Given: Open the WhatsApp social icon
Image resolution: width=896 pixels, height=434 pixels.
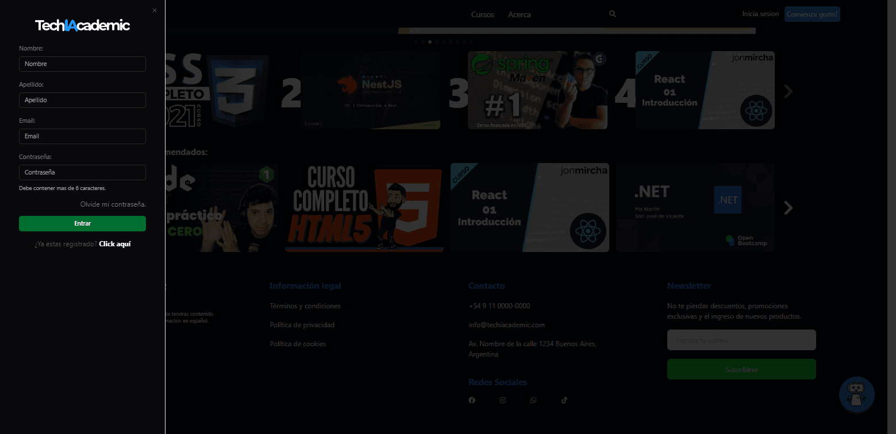Looking at the screenshot, I should pos(533,400).
